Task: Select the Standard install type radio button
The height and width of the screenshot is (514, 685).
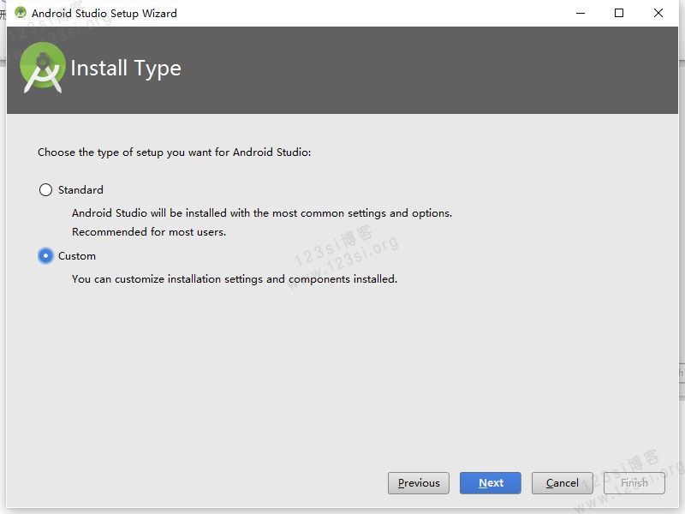Action: (45, 189)
